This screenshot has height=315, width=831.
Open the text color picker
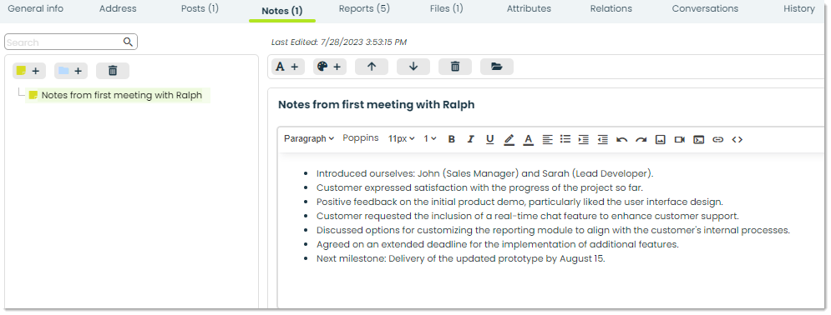(x=528, y=139)
